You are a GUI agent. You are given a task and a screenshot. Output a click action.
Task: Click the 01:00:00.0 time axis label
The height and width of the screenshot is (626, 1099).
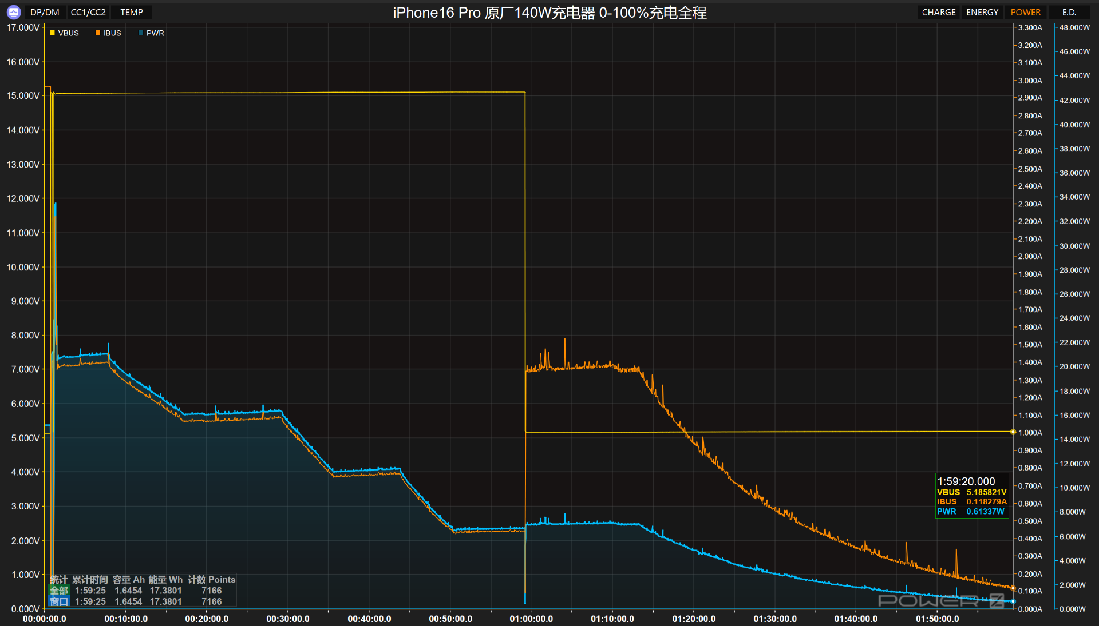pyautogui.click(x=531, y=619)
